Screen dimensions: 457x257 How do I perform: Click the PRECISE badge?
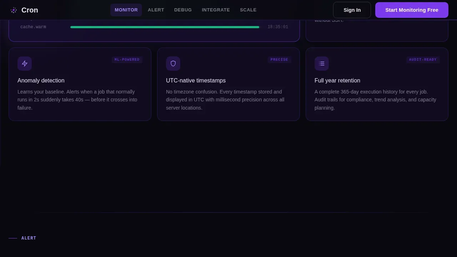[279, 60]
